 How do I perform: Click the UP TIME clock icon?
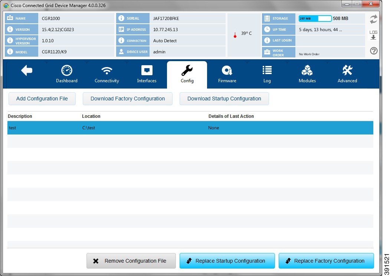point(267,29)
